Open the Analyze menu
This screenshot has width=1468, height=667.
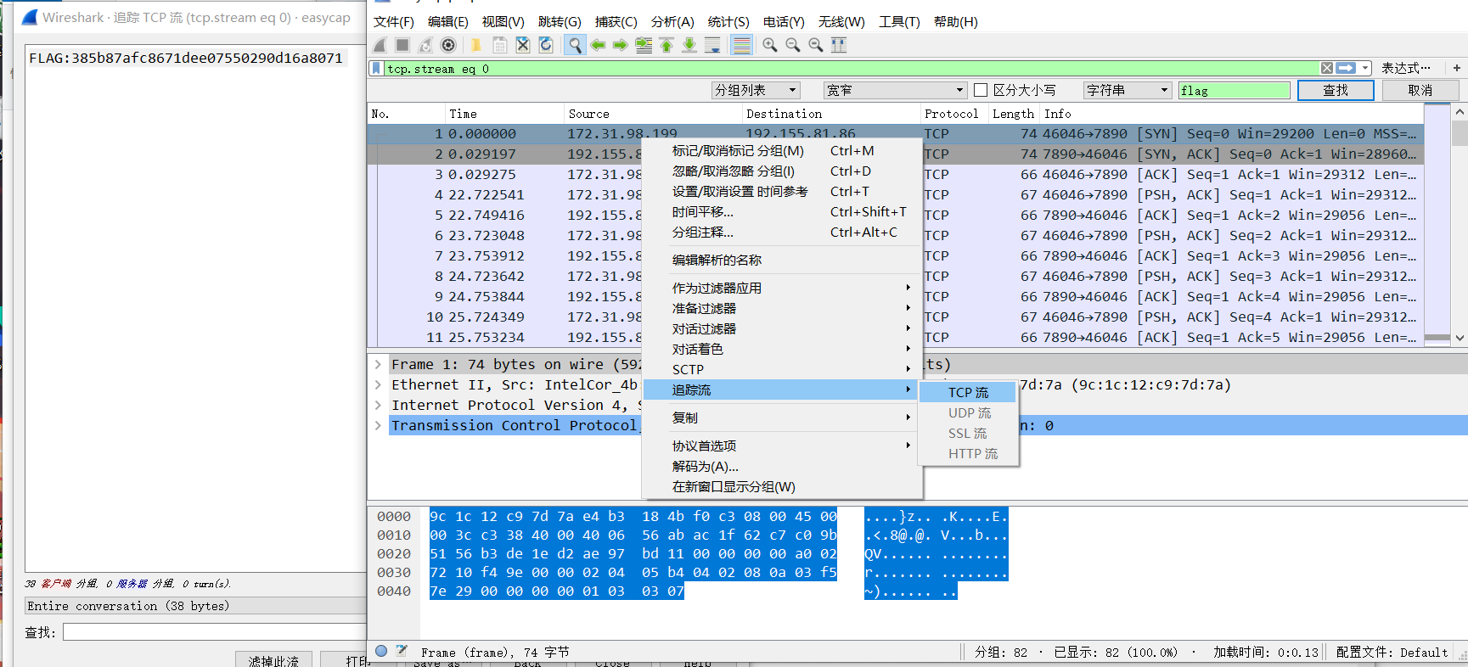coord(672,21)
